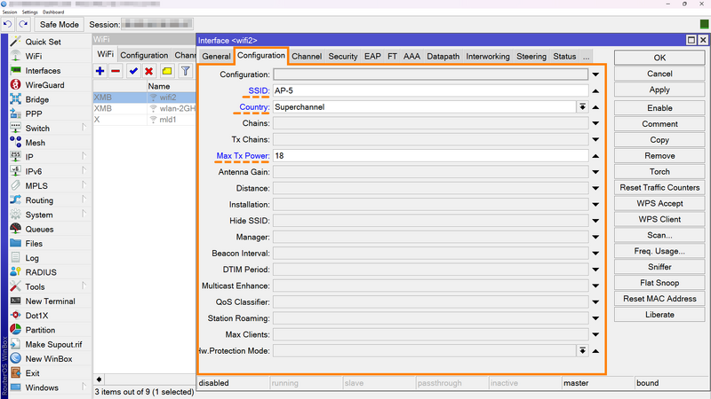Open Queues sidebar entry
This screenshot has height=399, width=711.
pos(39,229)
